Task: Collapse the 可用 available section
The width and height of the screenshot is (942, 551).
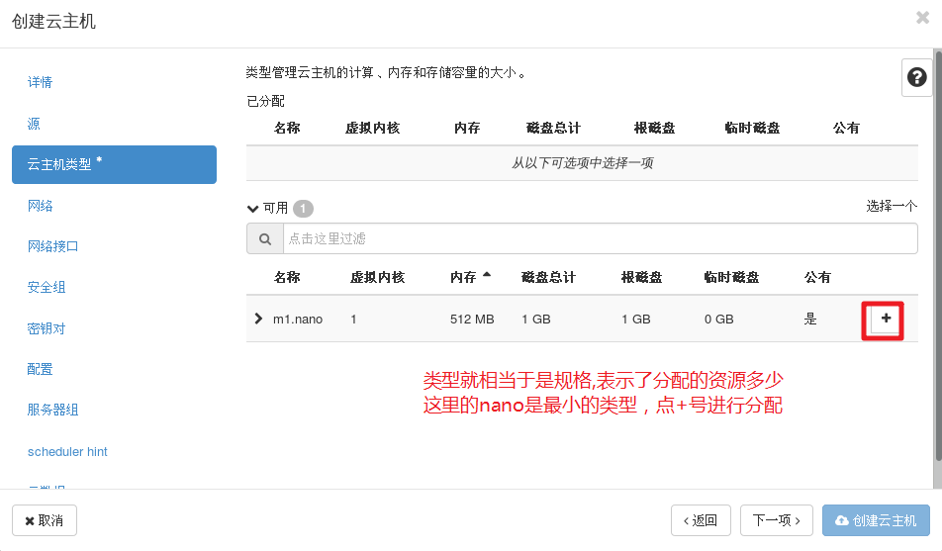Action: (x=253, y=209)
